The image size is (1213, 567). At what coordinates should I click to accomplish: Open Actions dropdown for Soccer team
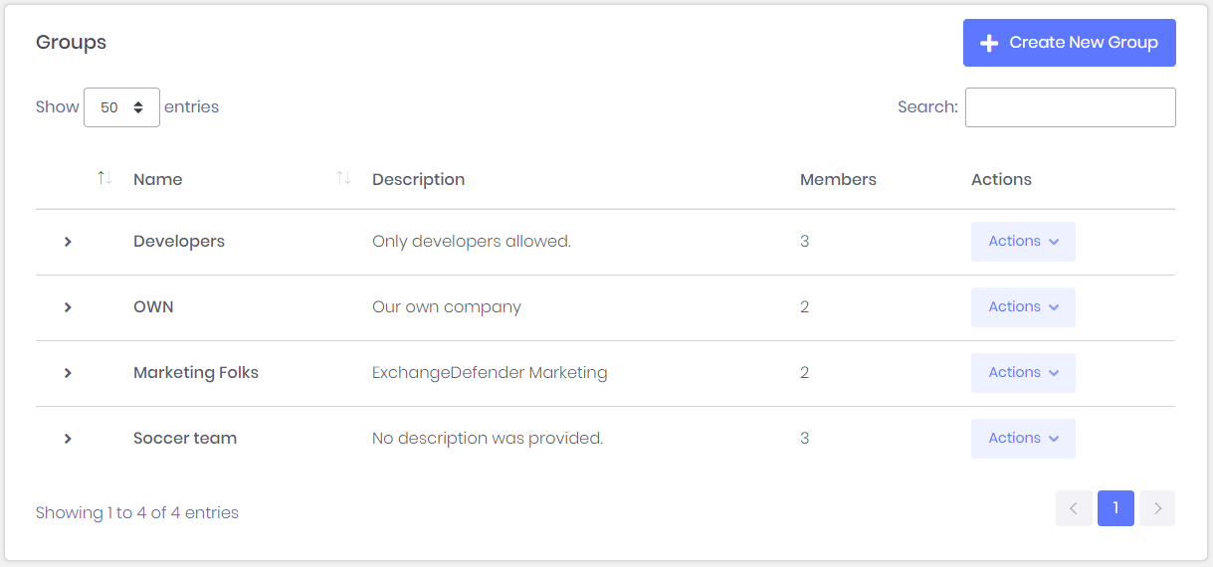1023,439
